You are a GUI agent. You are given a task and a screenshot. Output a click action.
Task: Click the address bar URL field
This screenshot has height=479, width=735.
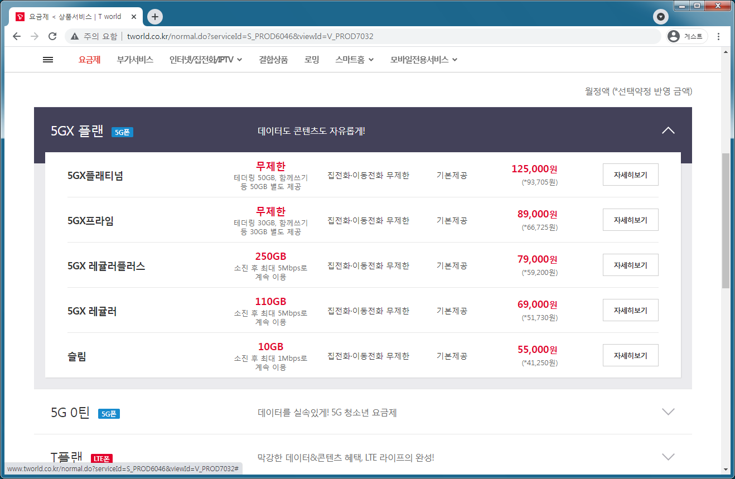click(x=362, y=36)
